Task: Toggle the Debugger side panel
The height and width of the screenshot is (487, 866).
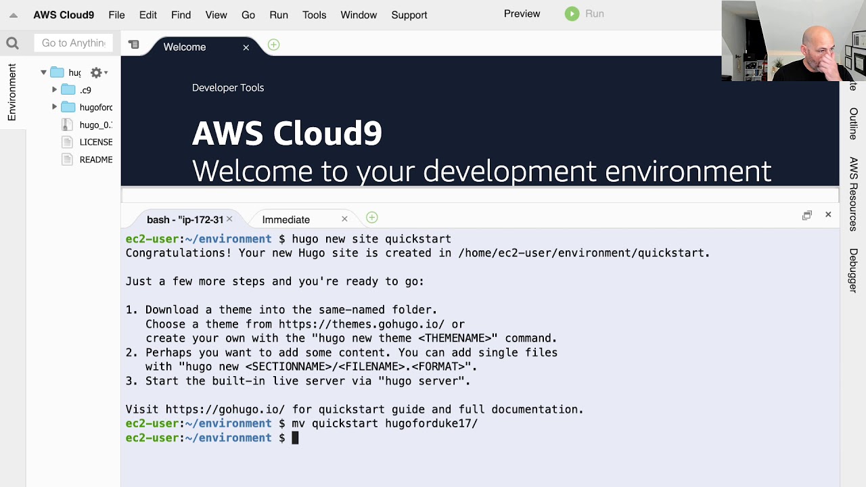Action: click(x=853, y=271)
